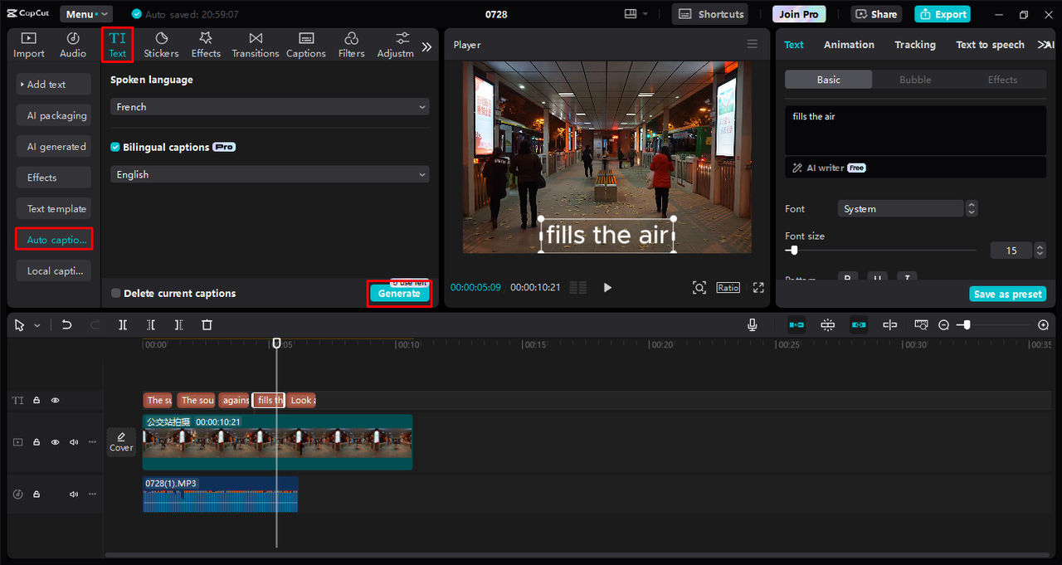Open the Adjustment tab
Viewport: 1062px width, 565px height.
point(396,45)
